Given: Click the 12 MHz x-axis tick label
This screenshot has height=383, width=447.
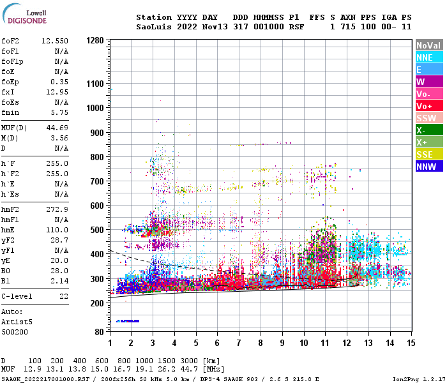Looking at the screenshot, I should 347,343.
